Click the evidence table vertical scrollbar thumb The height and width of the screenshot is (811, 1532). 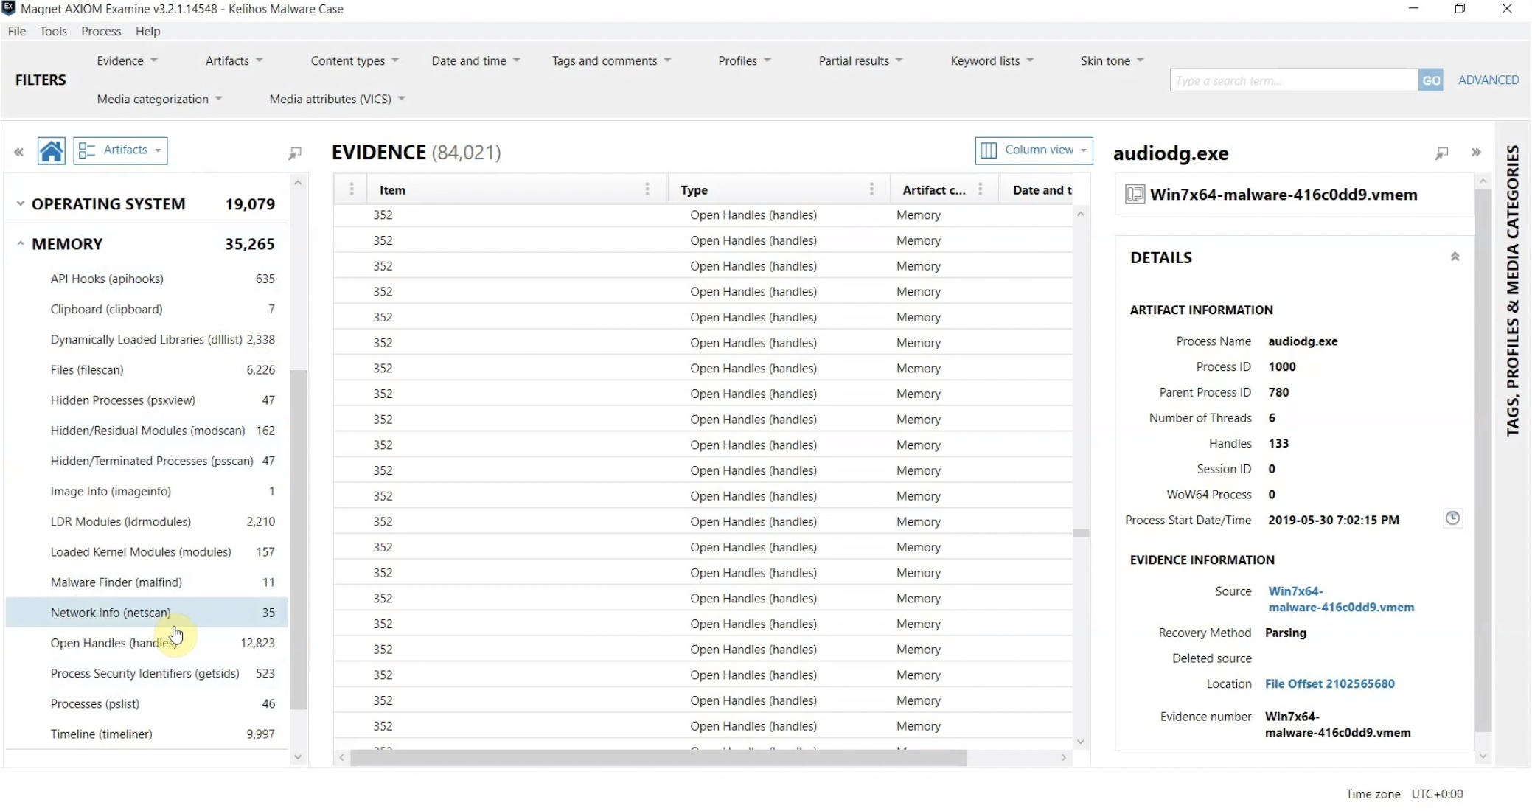(x=1081, y=532)
